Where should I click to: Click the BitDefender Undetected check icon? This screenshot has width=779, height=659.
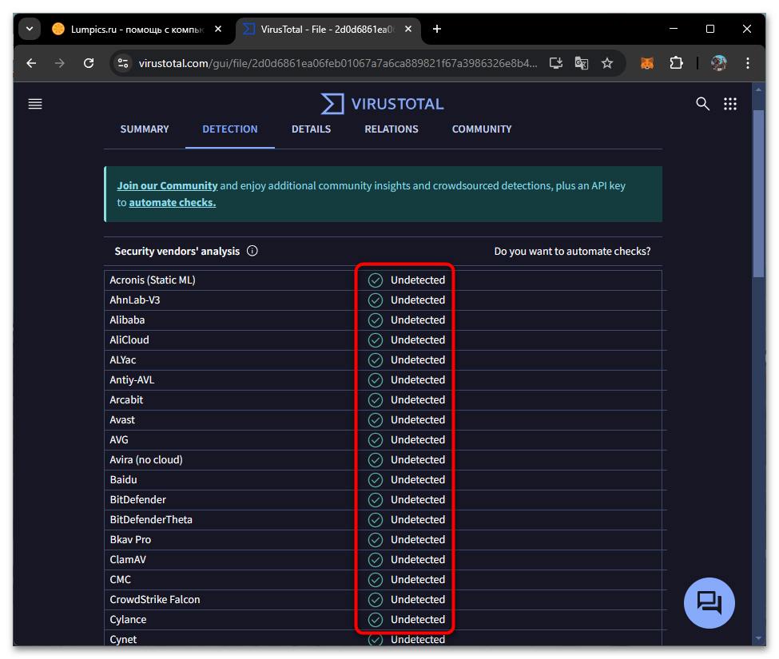pyautogui.click(x=376, y=499)
